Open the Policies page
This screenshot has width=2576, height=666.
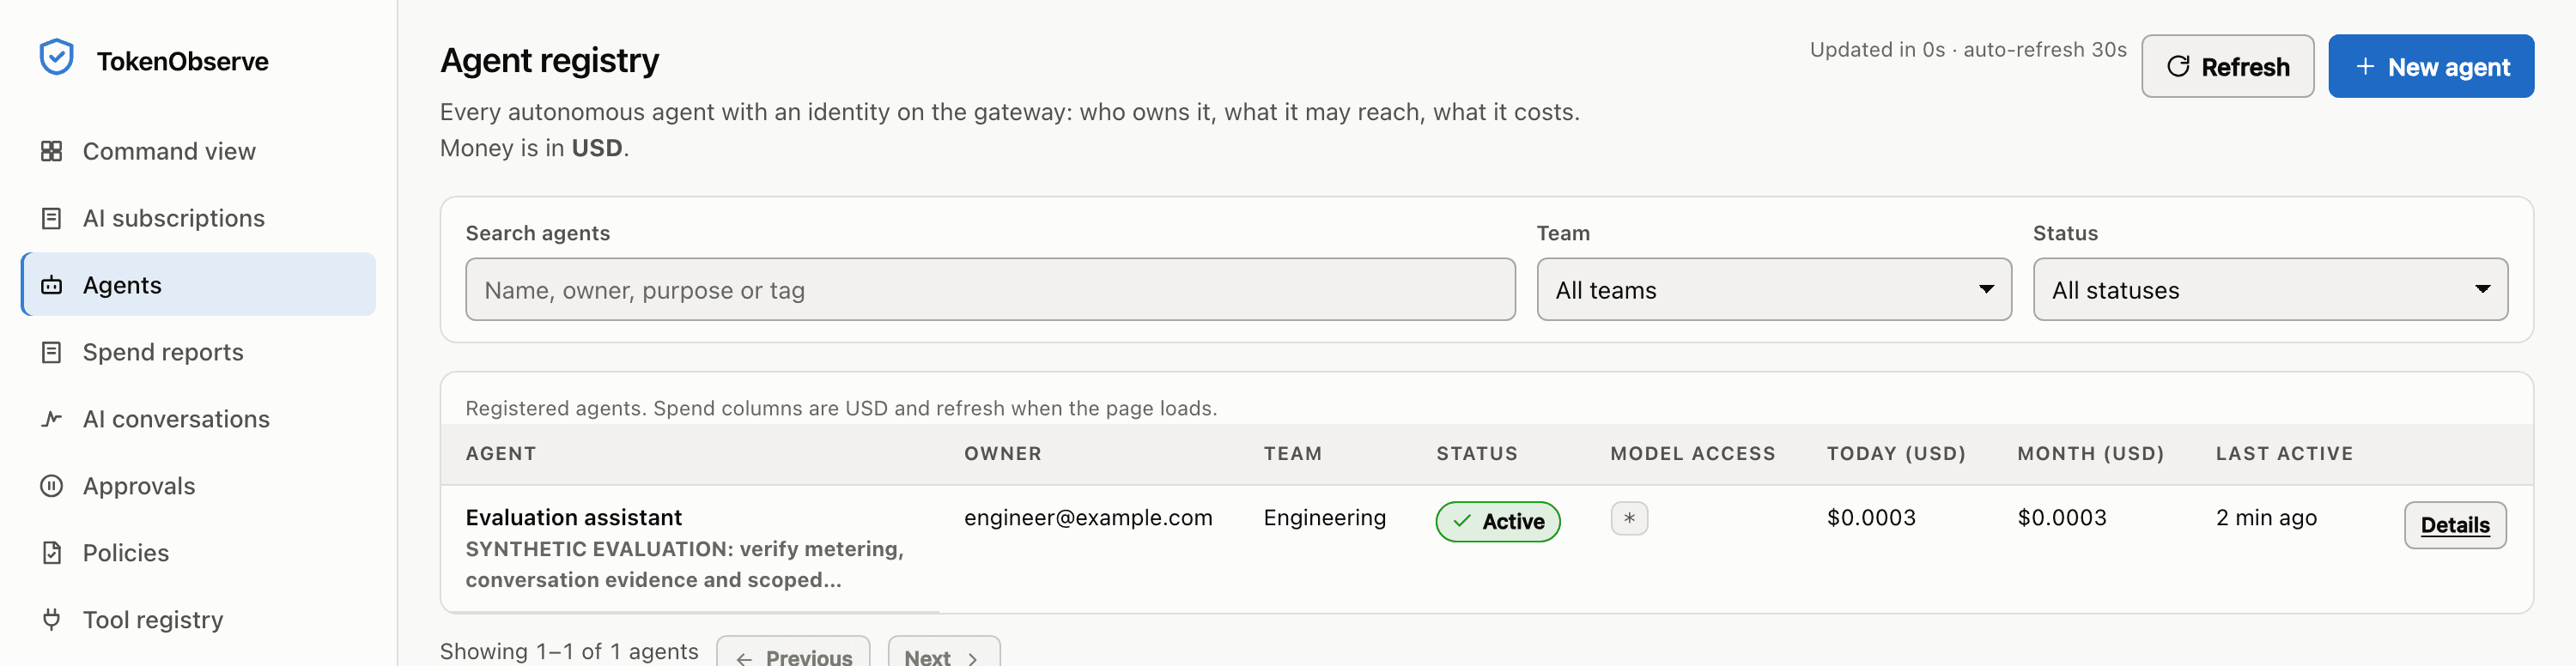(199, 553)
